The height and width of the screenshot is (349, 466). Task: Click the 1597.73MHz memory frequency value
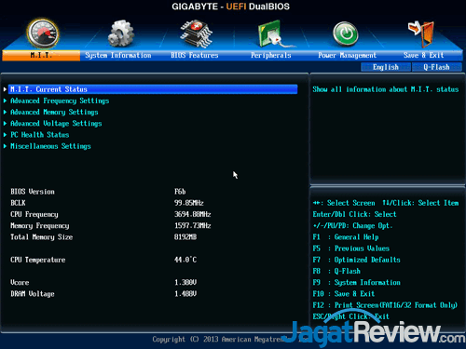[x=192, y=225]
